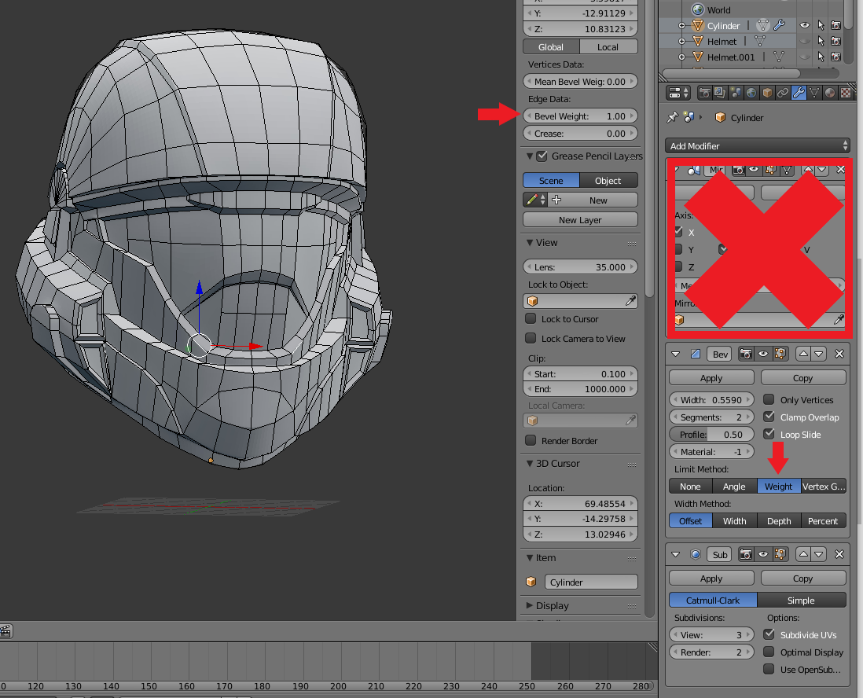
Task: Click the timeline editor type icon
Action: coord(6,631)
